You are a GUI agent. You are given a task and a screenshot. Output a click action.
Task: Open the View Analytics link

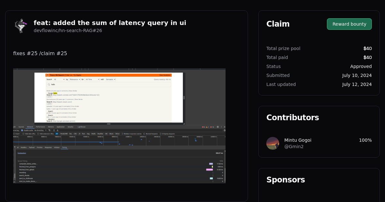pyautogui.click(x=165, y=75)
